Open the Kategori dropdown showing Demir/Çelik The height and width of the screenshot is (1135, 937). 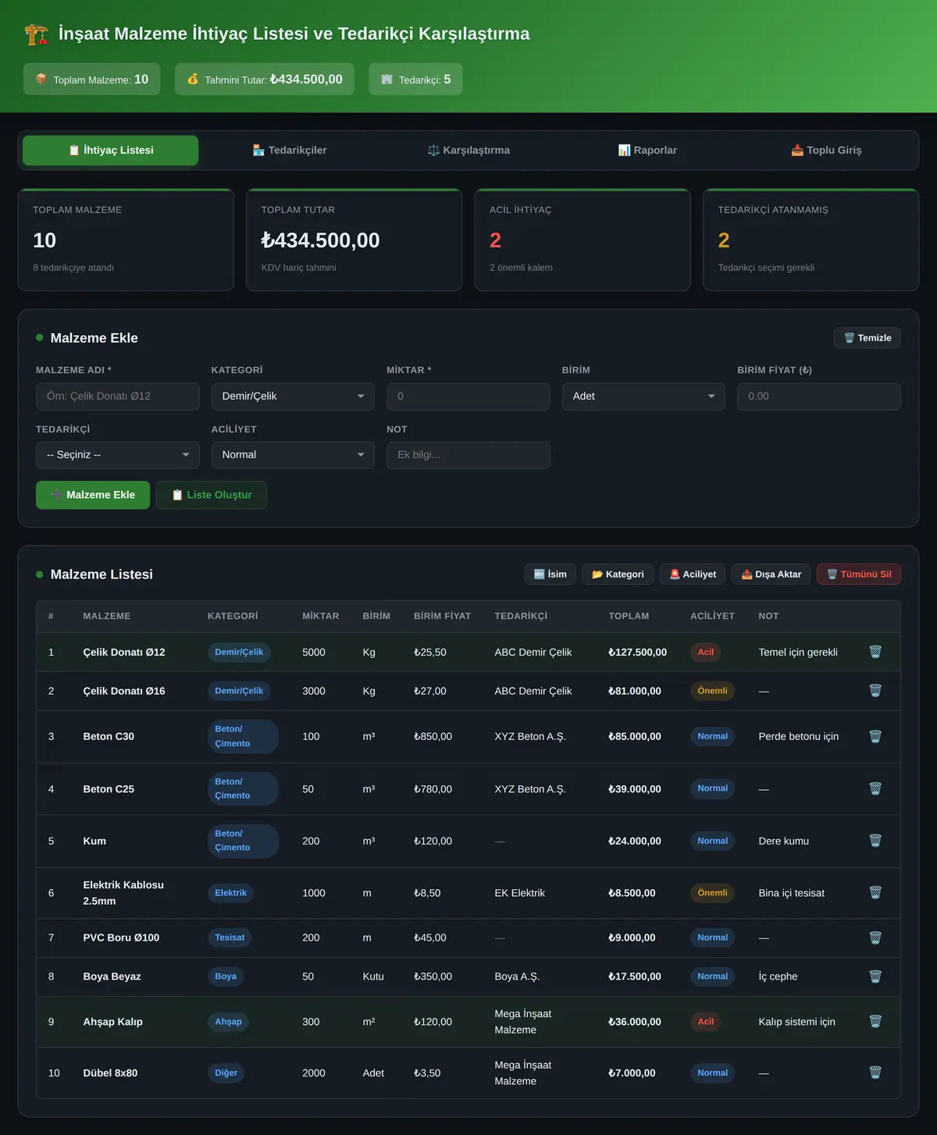pyautogui.click(x=293, y=397)
